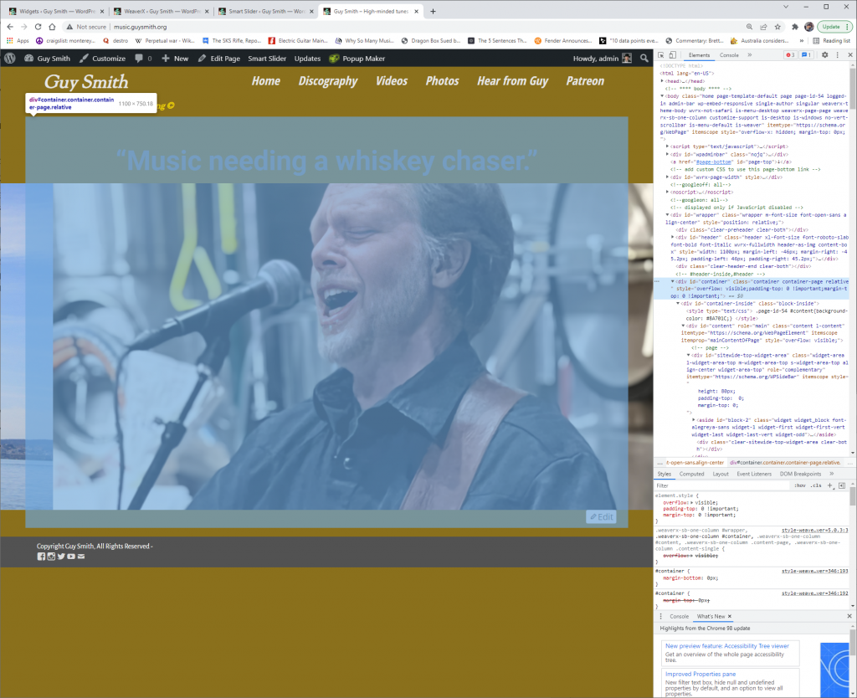Bookmark this page with the star icon

[x=788, y=27]
